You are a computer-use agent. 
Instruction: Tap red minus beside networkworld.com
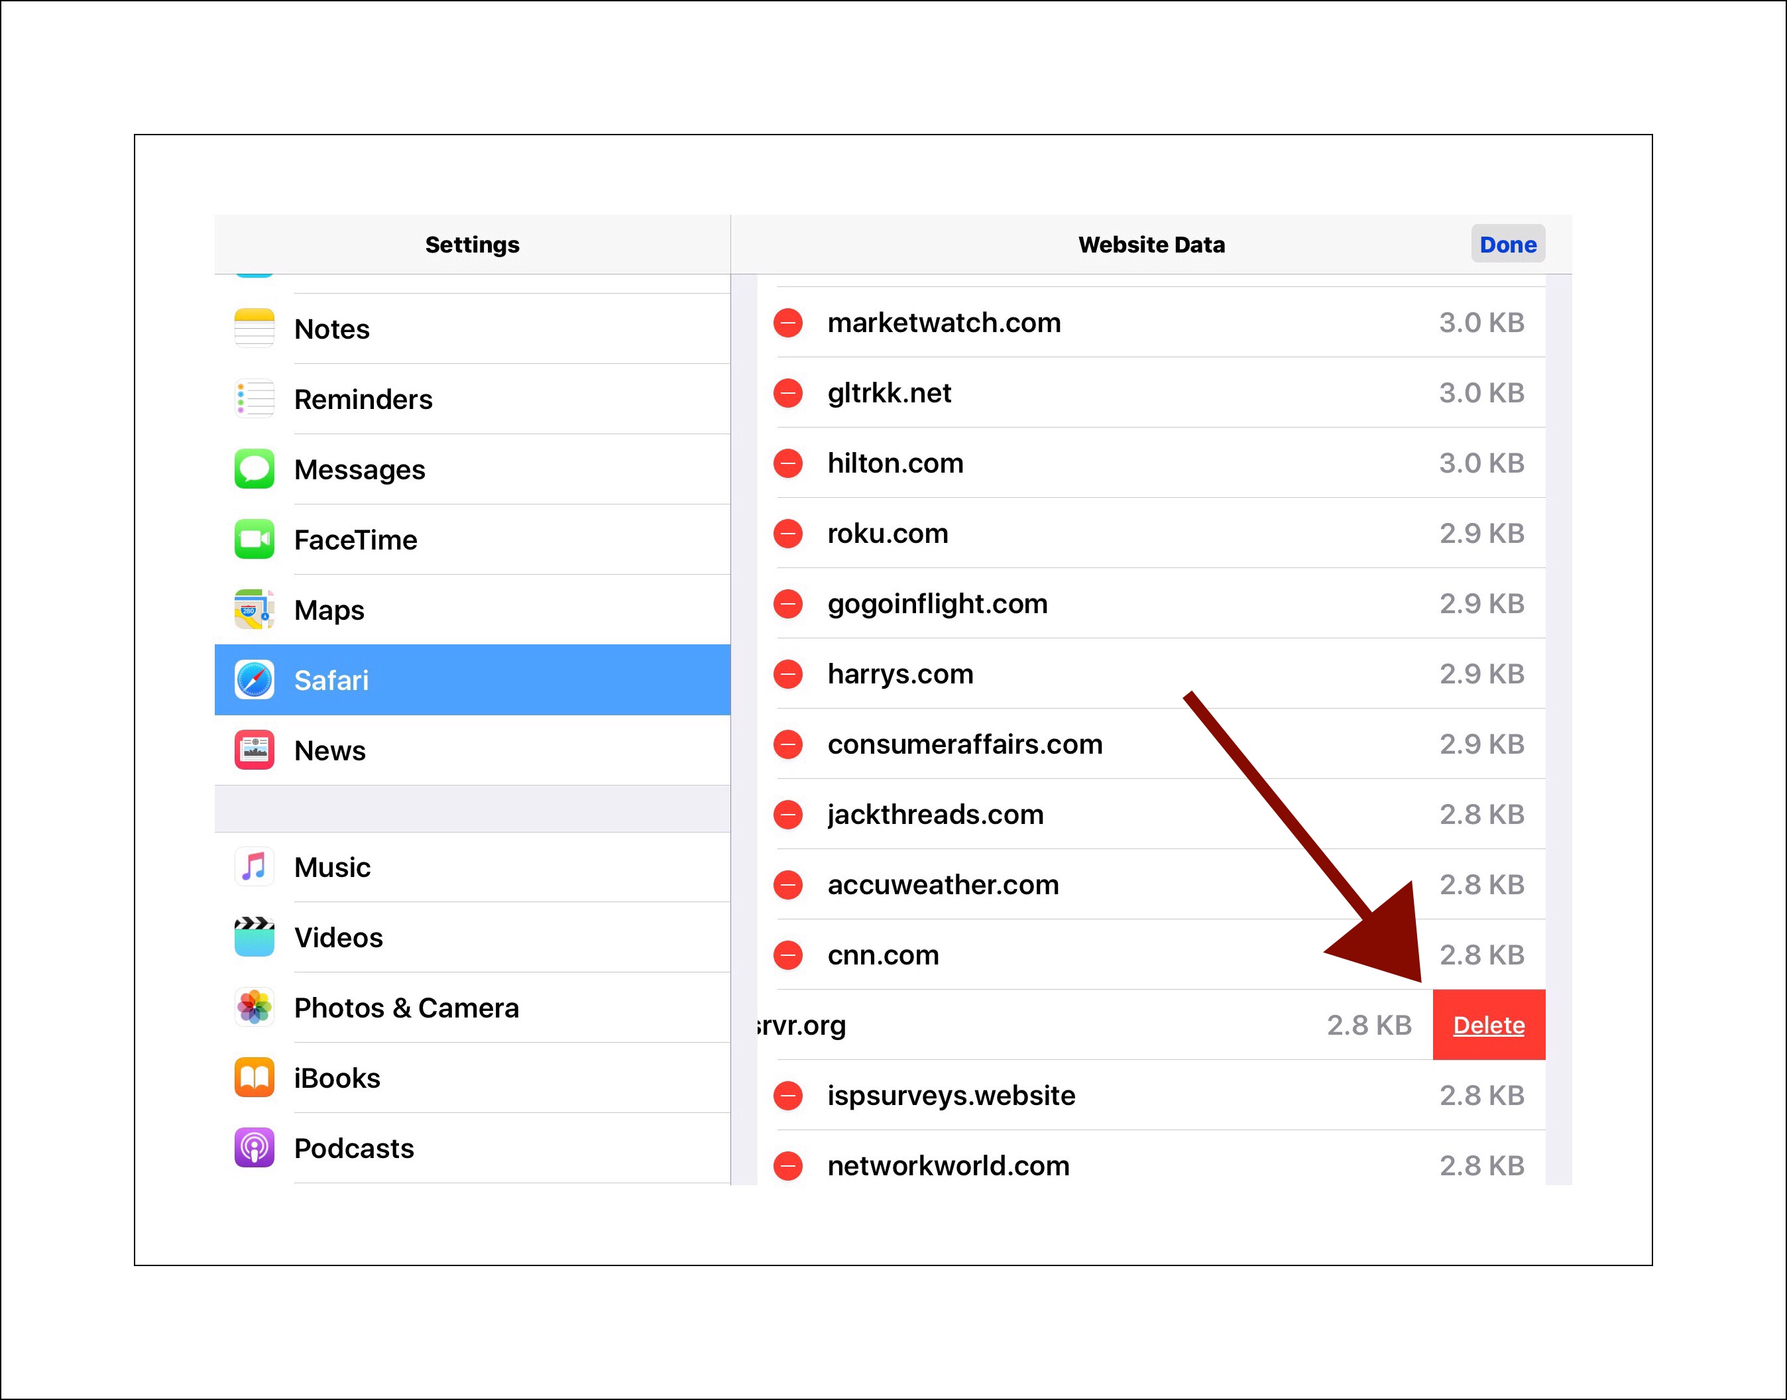(787, 1165)
